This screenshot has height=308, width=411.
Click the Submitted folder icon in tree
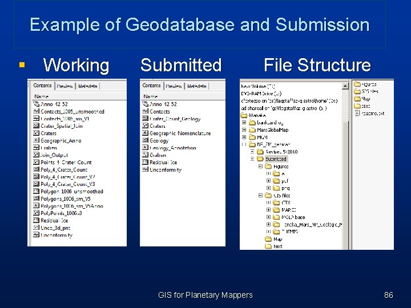(260, 159)
